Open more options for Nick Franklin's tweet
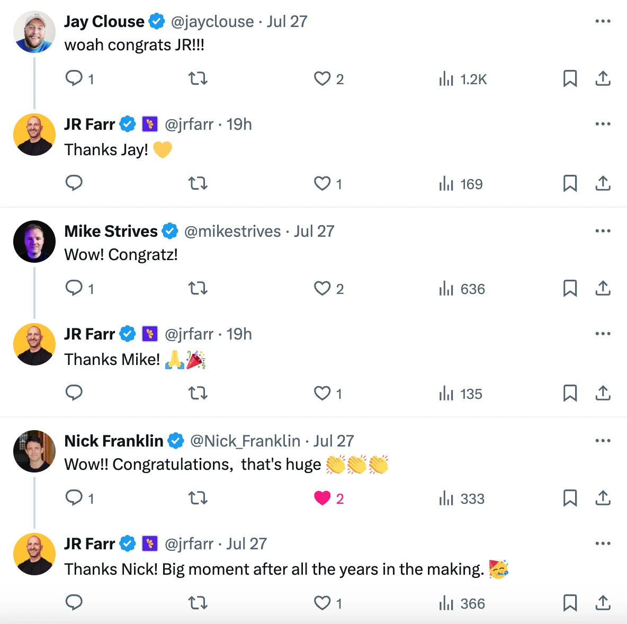This screenshot has height=624, width=627. click(603, 440)
